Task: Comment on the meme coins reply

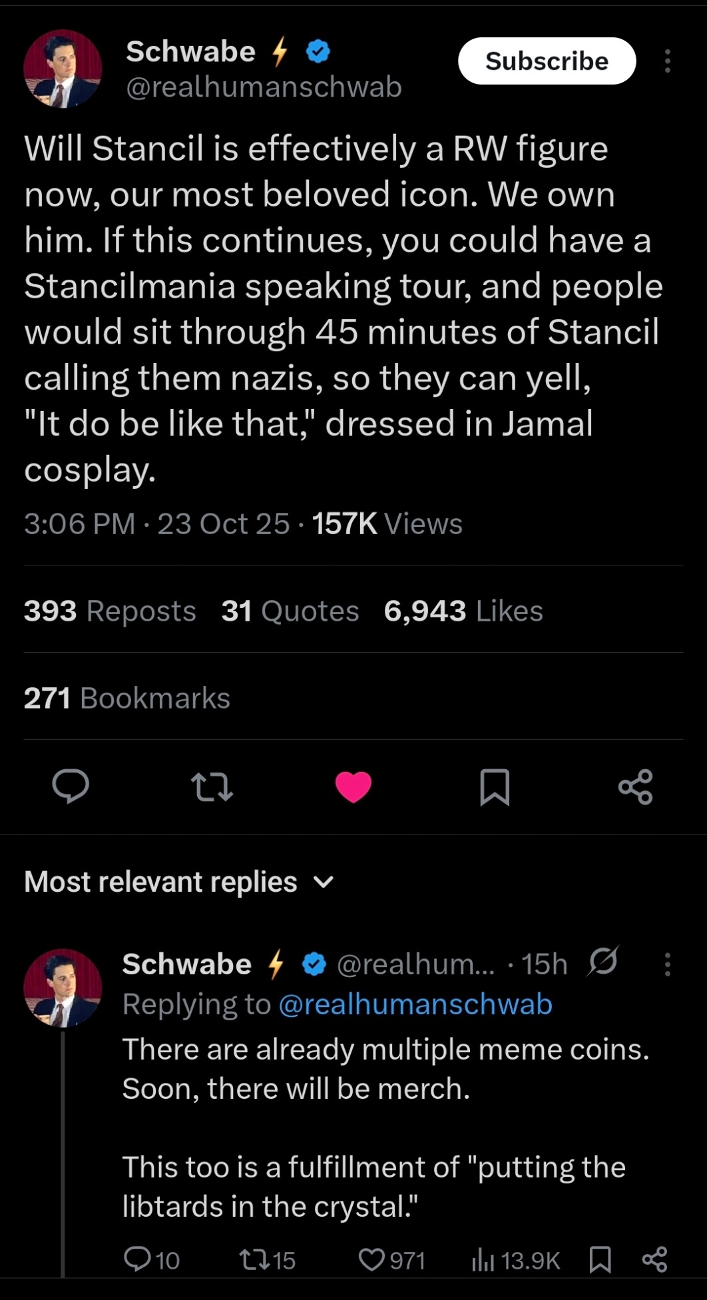Action: coord(138,1259)
